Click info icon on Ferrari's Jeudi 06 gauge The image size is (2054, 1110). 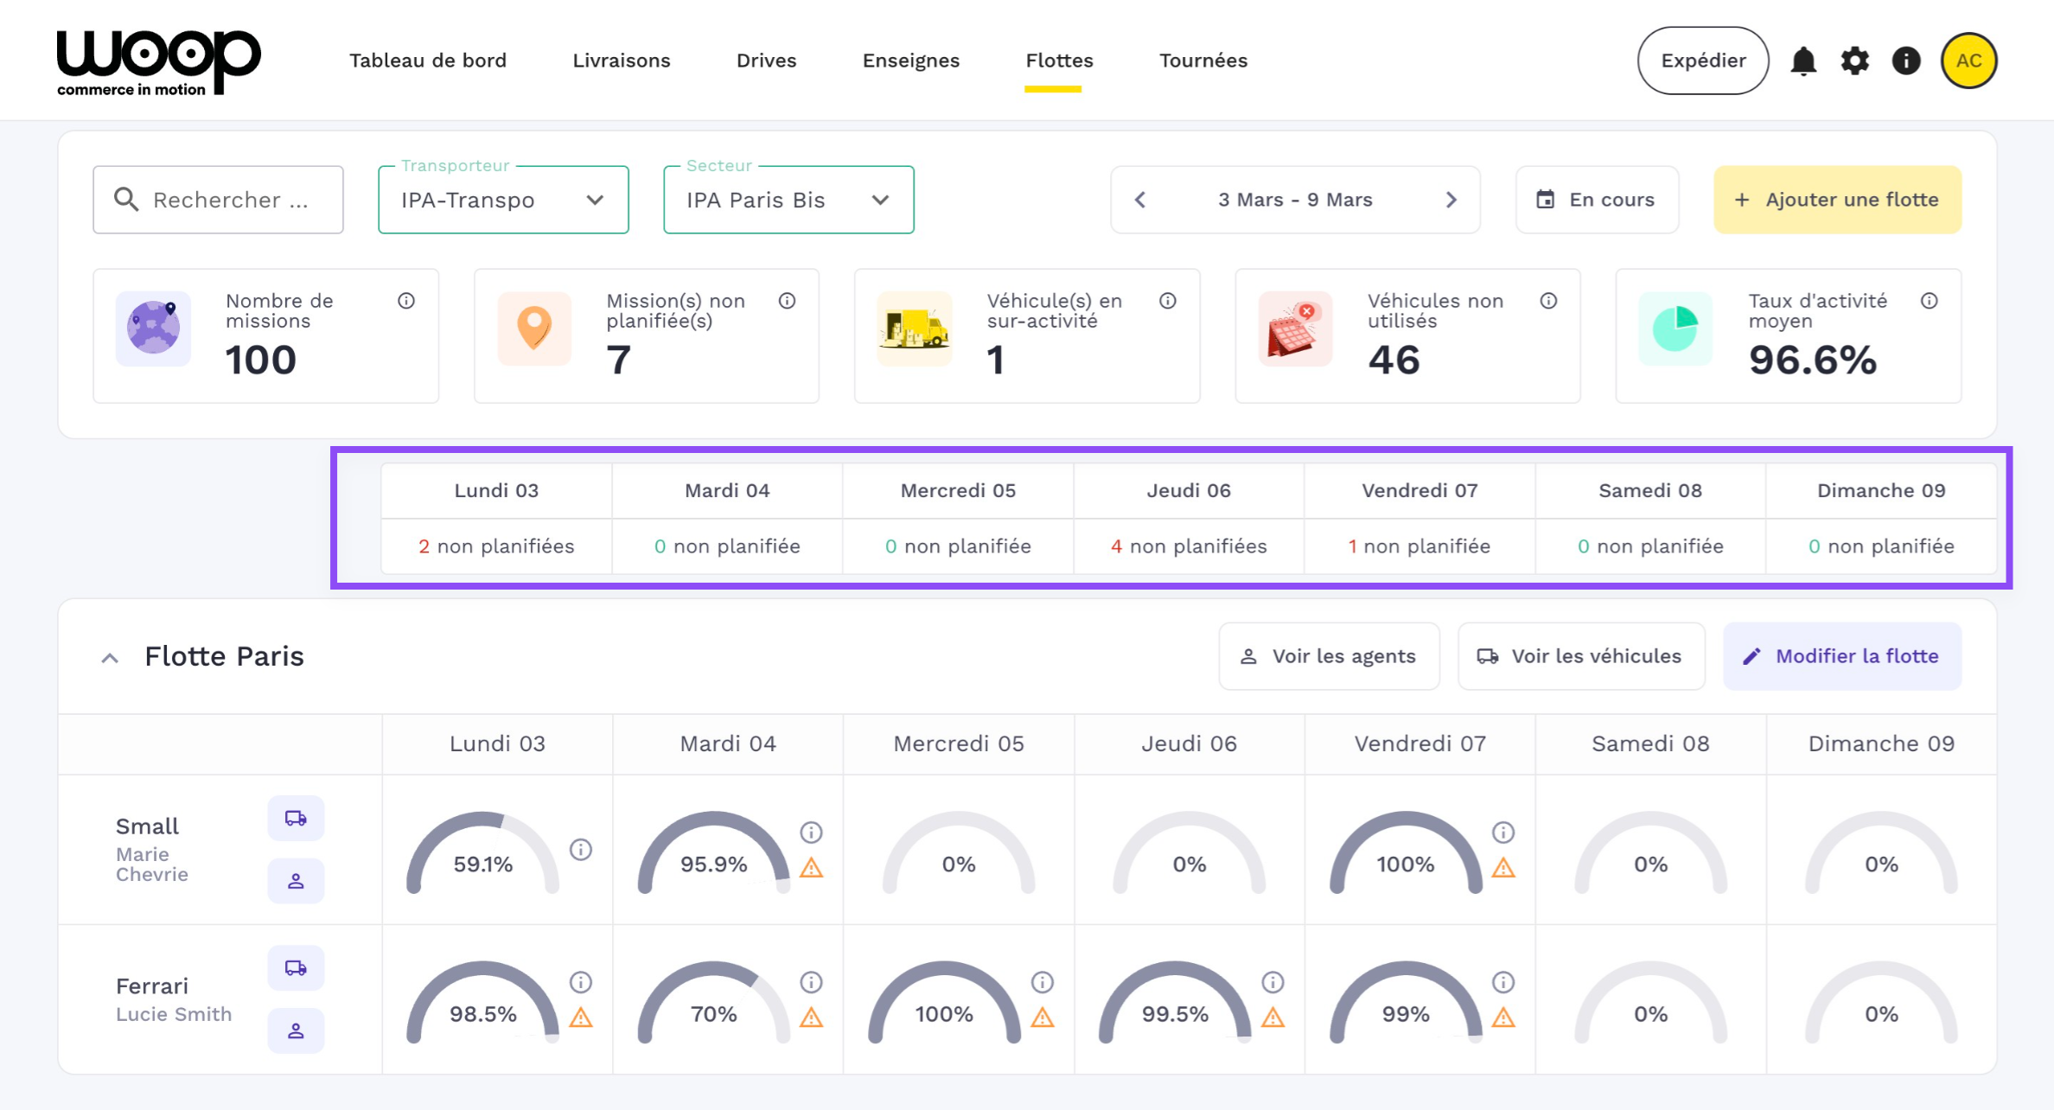tap(1273, 982)
